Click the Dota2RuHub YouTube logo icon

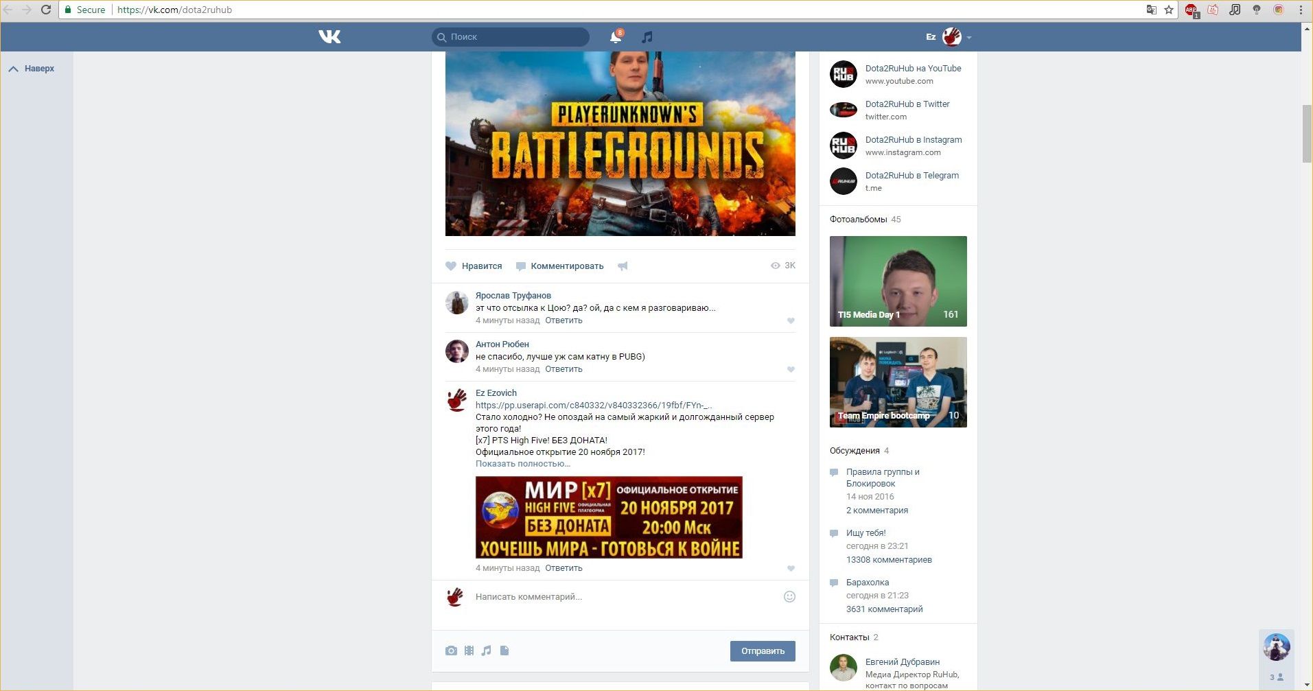(x=844, y=74)
